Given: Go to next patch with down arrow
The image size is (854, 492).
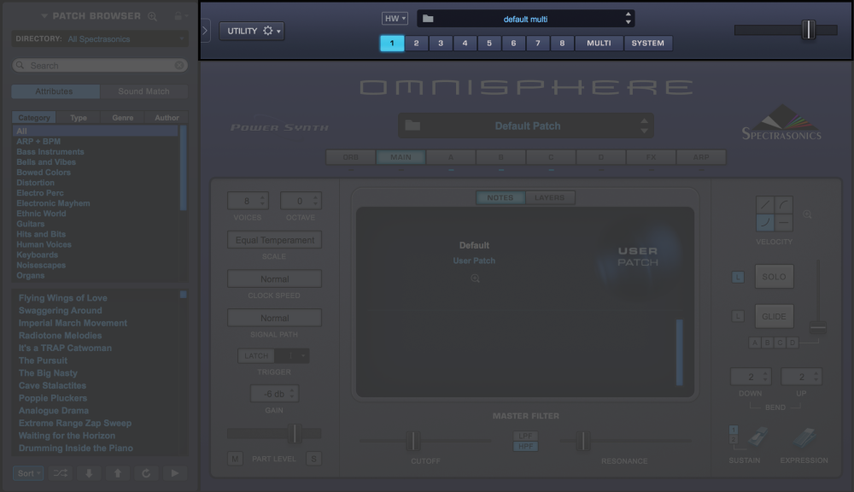Looking at the screenshot, I should tap(89, 473).
